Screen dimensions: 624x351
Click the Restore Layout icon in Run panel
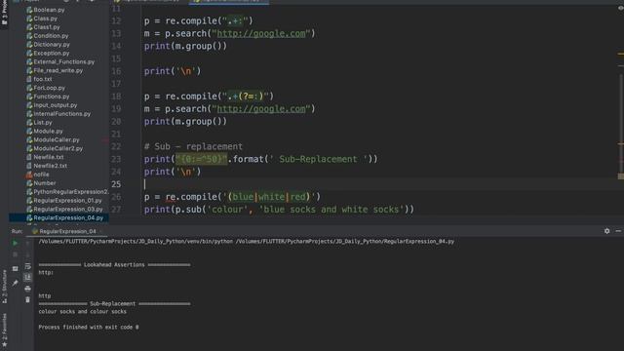tap(16, 269)
